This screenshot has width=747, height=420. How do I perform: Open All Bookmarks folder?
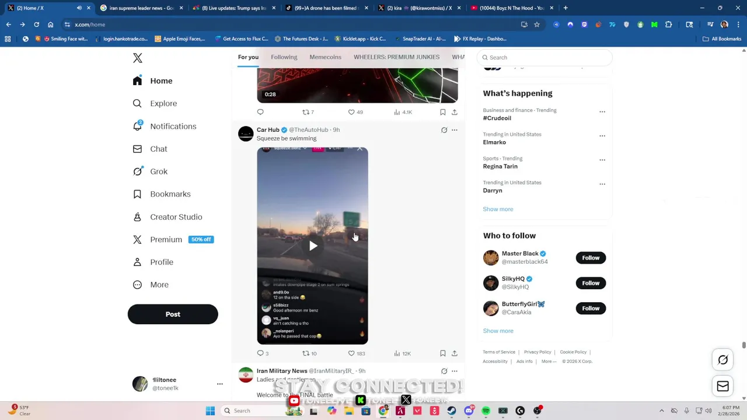tap(722, 39)
